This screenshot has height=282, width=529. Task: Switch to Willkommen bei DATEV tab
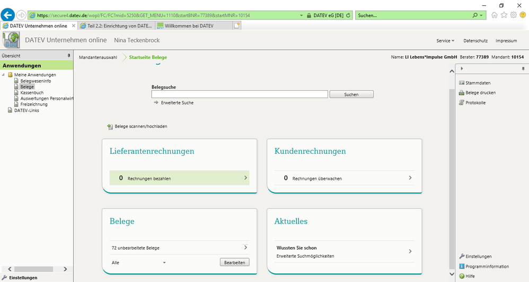click(194, 25)
